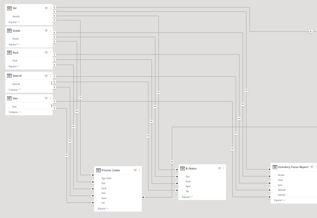Click the Size table icon
The height and width of the screenshot is (218, 317).
[9, 98]
